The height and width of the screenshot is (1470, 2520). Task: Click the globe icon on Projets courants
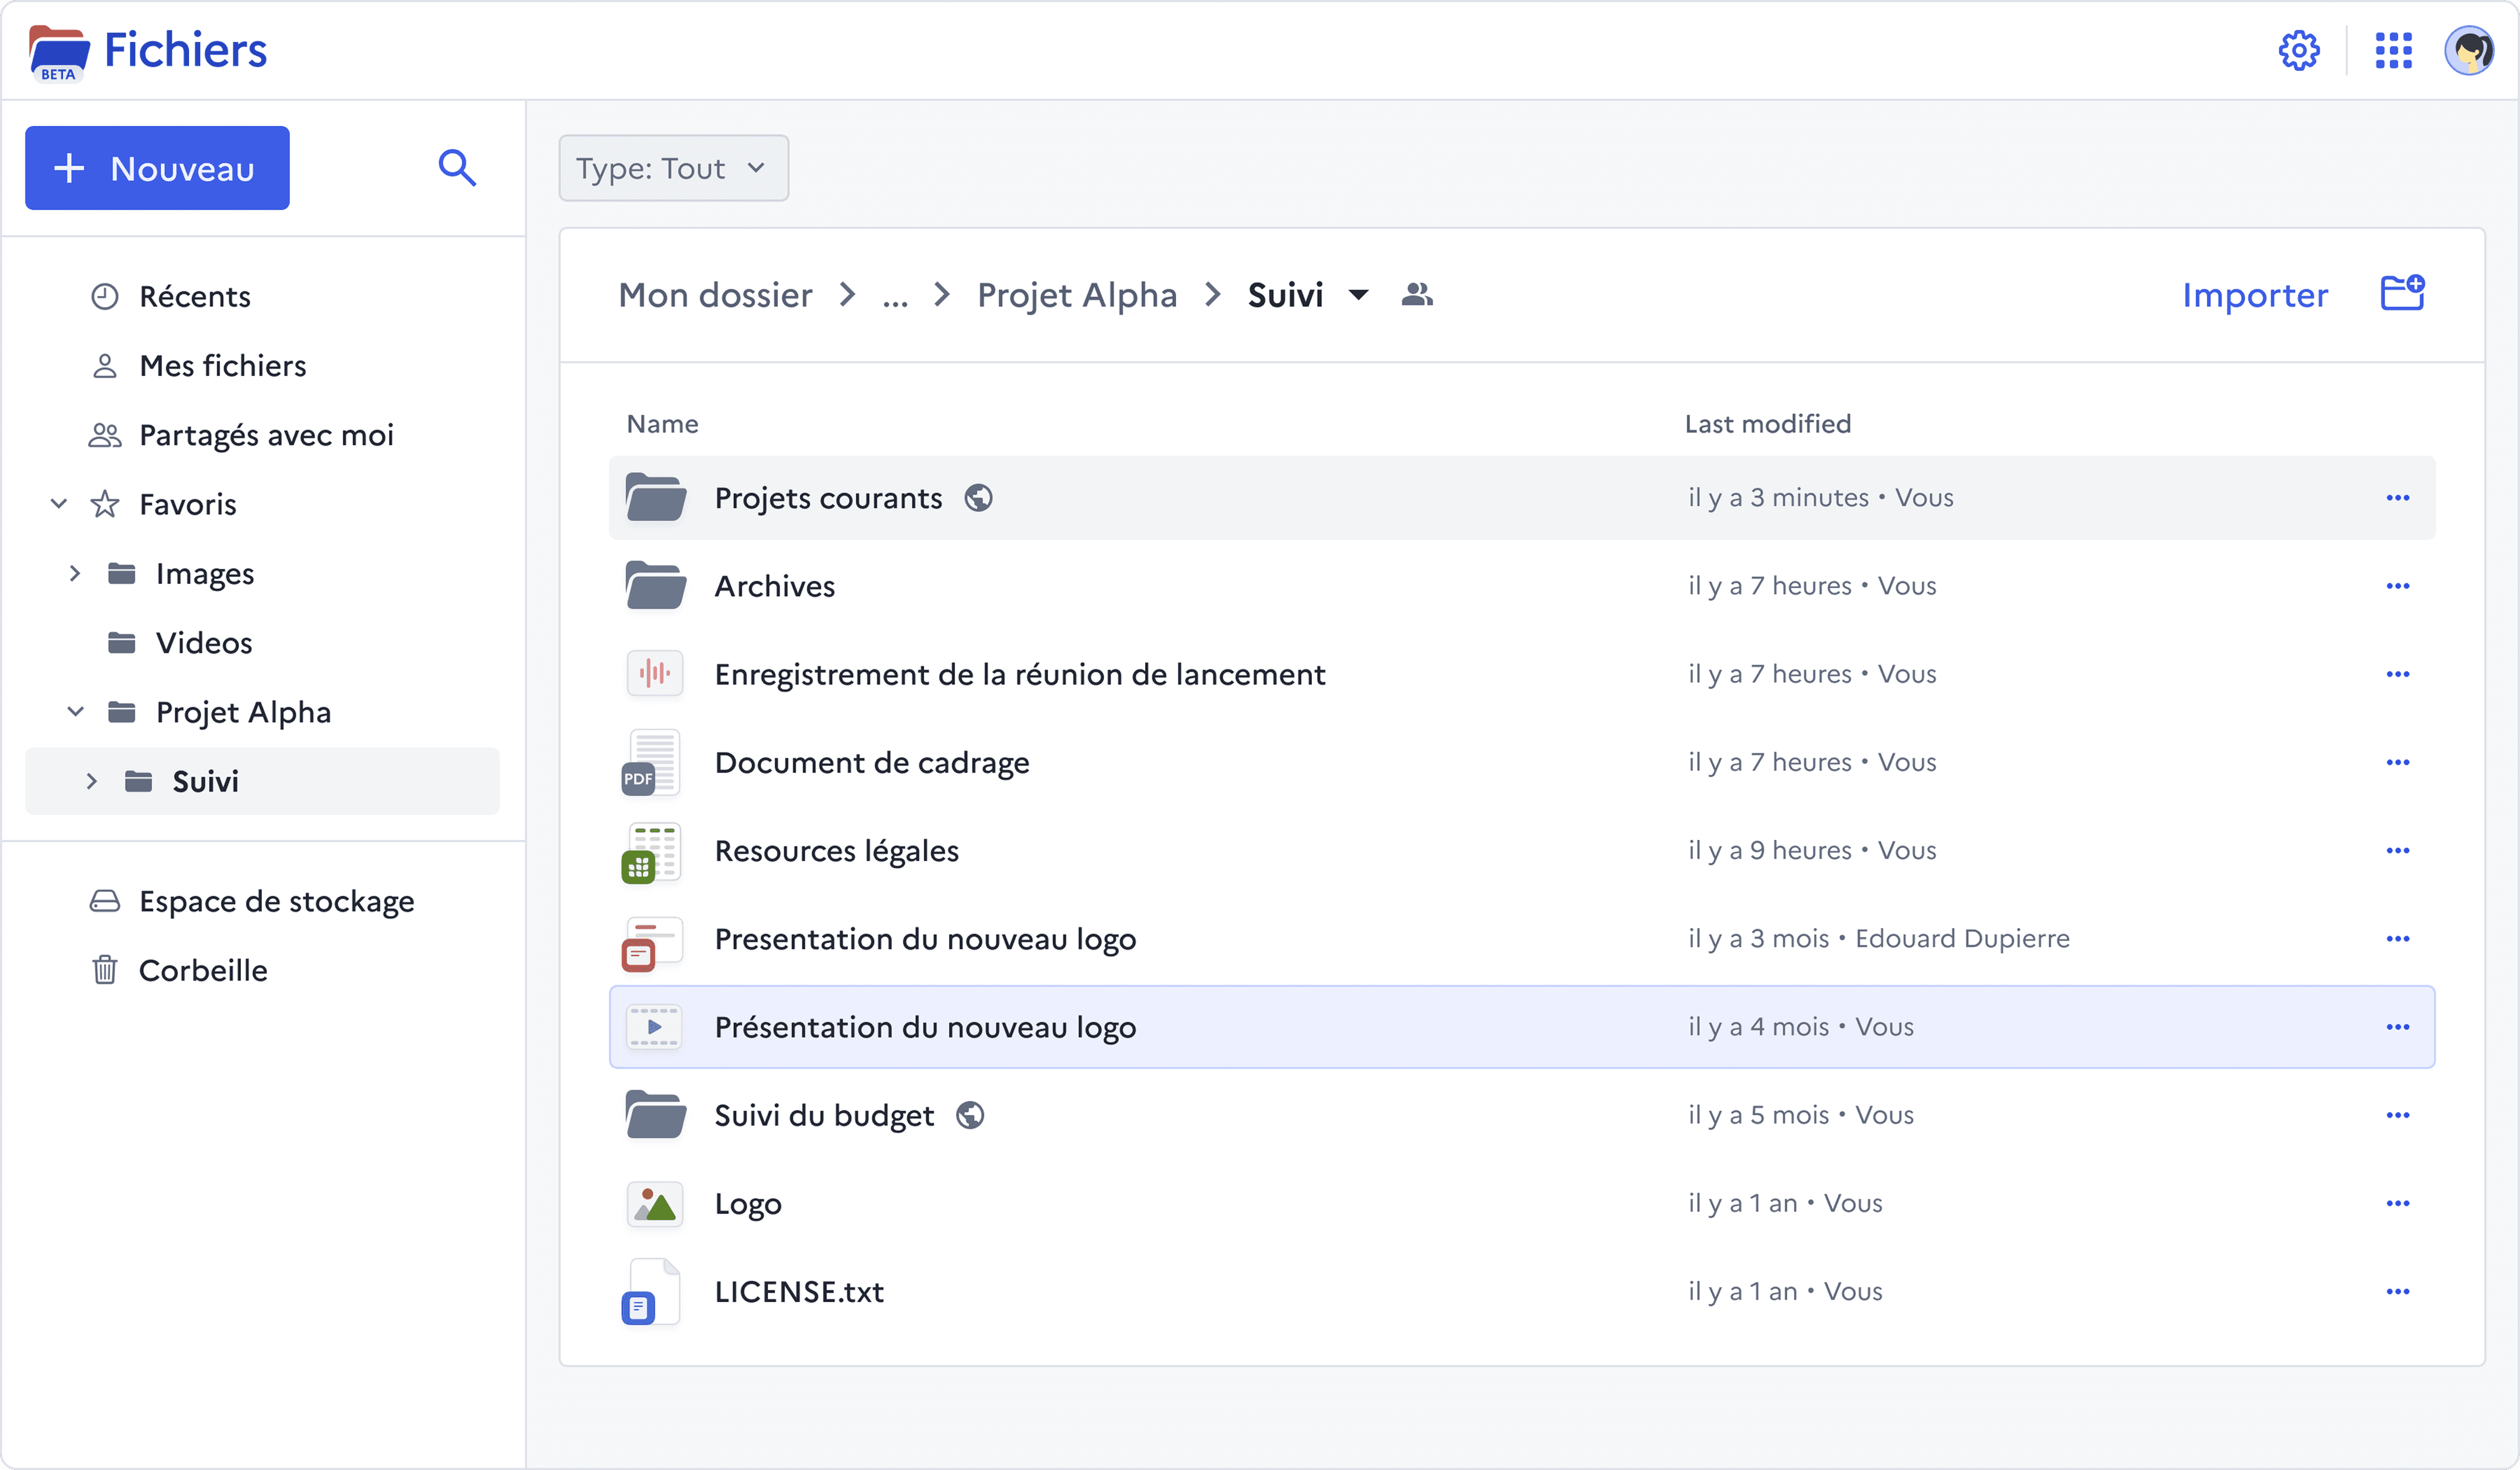pos(978,498)
